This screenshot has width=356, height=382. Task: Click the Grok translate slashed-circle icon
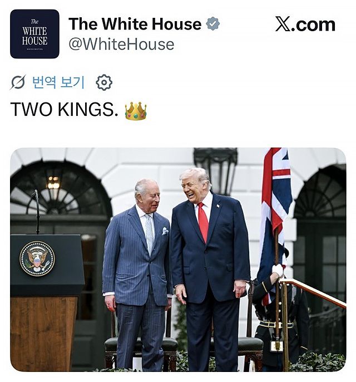tap(18, 82)
